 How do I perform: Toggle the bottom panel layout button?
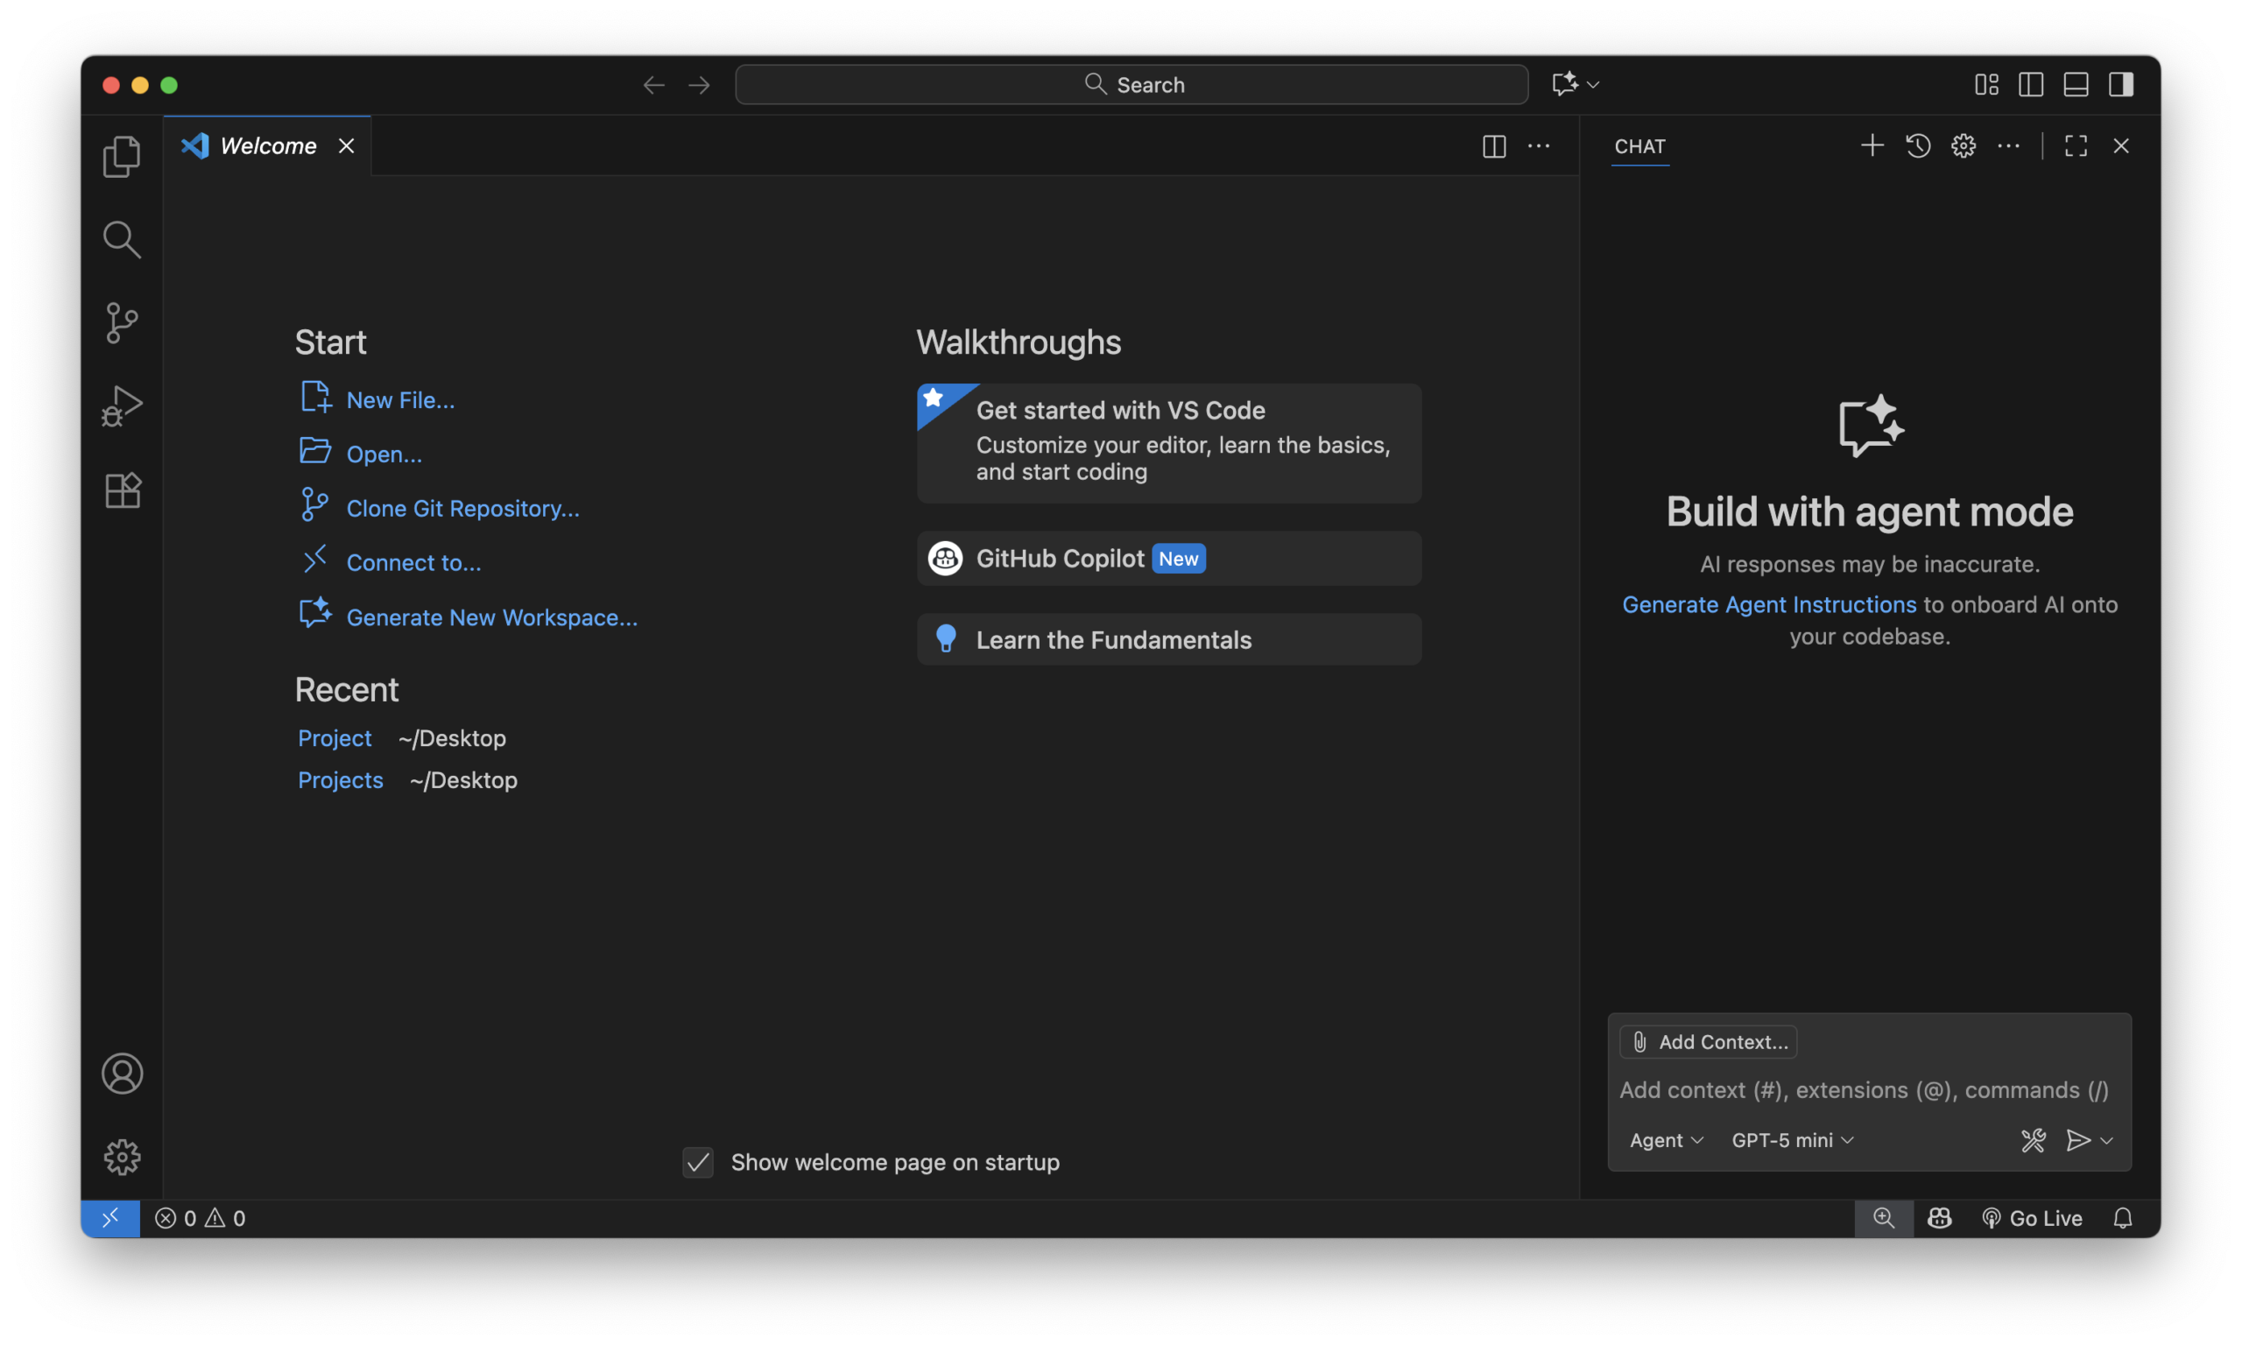coord(2076,84)
